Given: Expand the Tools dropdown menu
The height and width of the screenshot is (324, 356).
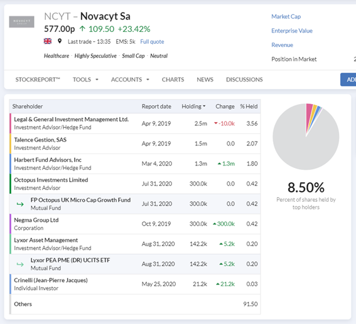Looking at the screenshot, I should pos(85,80).
